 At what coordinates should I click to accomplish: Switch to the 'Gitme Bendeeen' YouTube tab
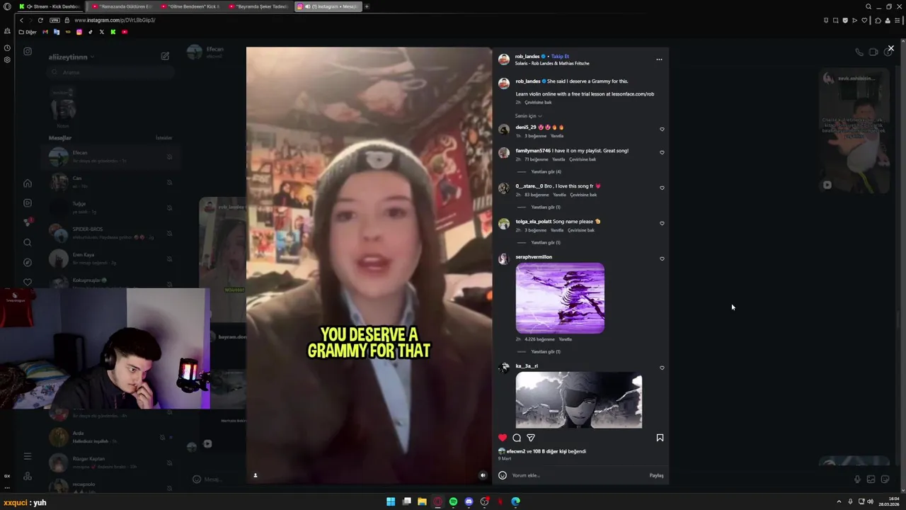(x=189, y=6)
